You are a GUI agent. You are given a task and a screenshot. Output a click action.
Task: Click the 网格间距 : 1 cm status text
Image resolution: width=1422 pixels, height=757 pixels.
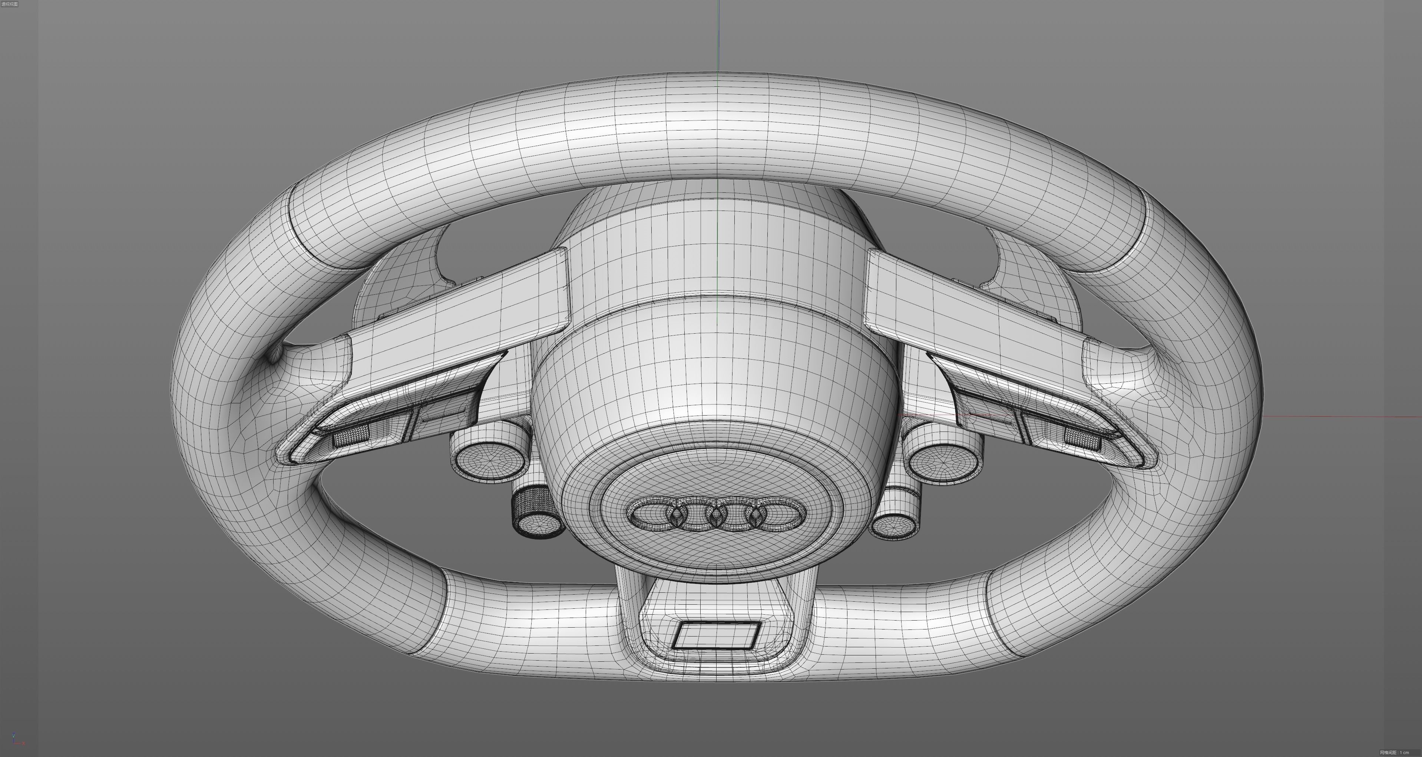pyautogui.click(x=1395, y=753)
